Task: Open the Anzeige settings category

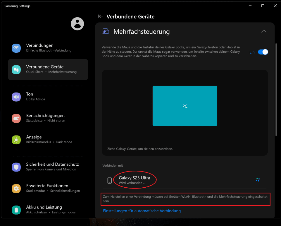Action: tap(48, 140)
